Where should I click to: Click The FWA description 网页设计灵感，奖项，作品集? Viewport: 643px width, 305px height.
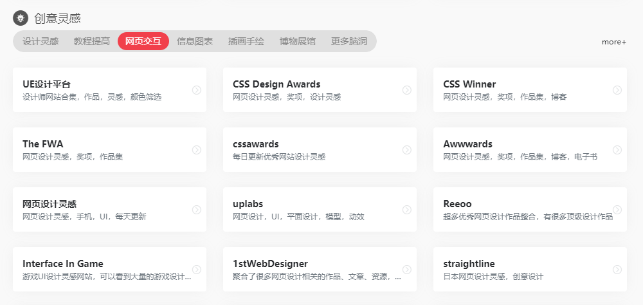click(x=73, y=157)
